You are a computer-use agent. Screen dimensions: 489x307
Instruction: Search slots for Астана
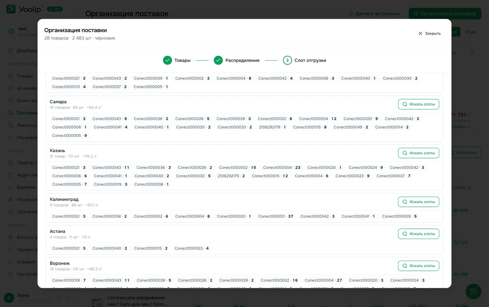coord(419,234)
